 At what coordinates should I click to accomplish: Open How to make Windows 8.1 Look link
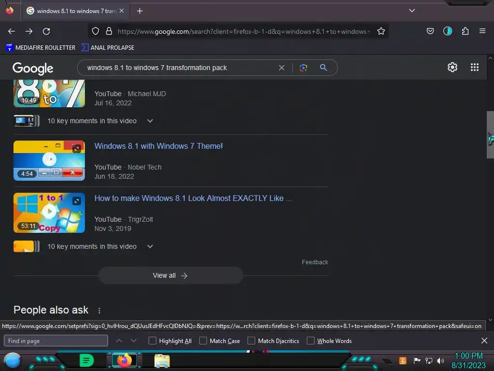pos(193,198)
